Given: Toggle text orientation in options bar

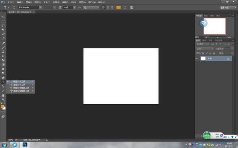Looking at the screenshot, I should [14, 7].
